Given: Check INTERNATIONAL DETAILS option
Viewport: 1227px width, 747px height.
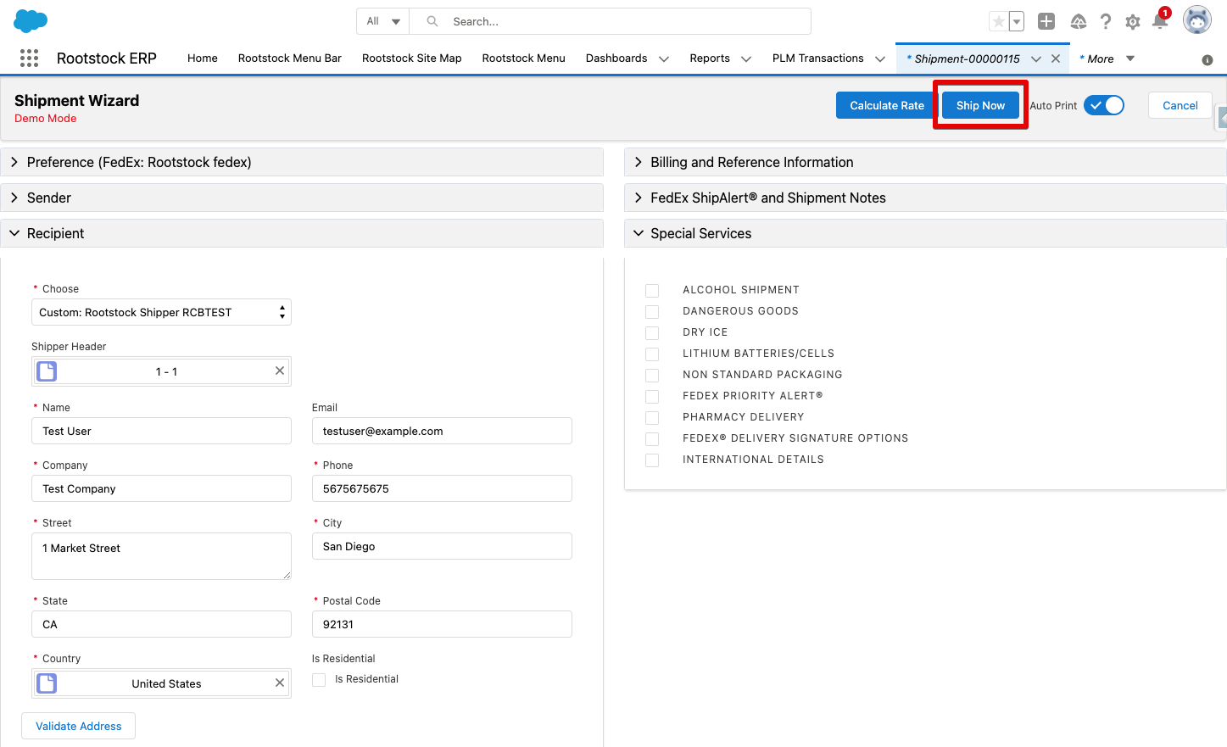Looking at the screenshot, I should (x=652, y=460).
